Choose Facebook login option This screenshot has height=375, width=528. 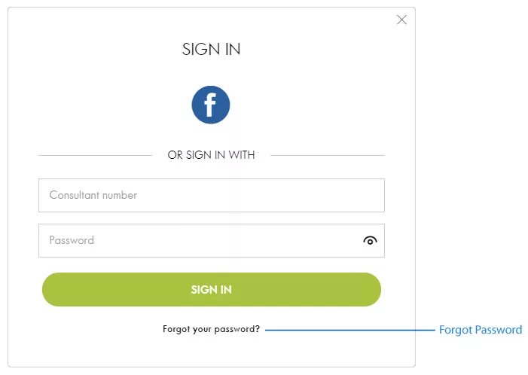point(211,105)
